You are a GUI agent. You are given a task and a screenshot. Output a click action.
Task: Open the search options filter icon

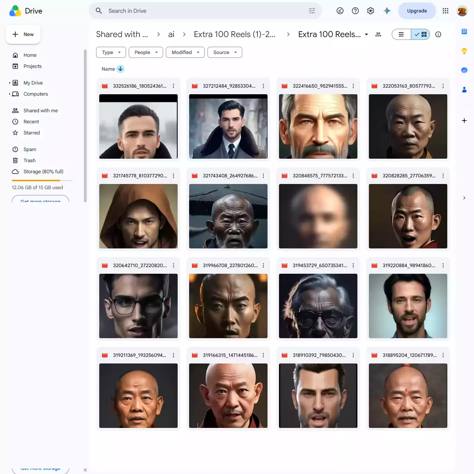pos(312,11)
